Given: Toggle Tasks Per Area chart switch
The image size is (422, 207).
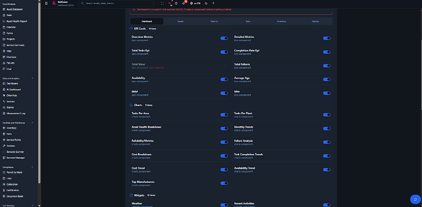Looking at the screenshot, I should pyautogui.click(x=224, y=115).
